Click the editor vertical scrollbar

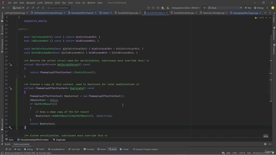tap(271, 68)
